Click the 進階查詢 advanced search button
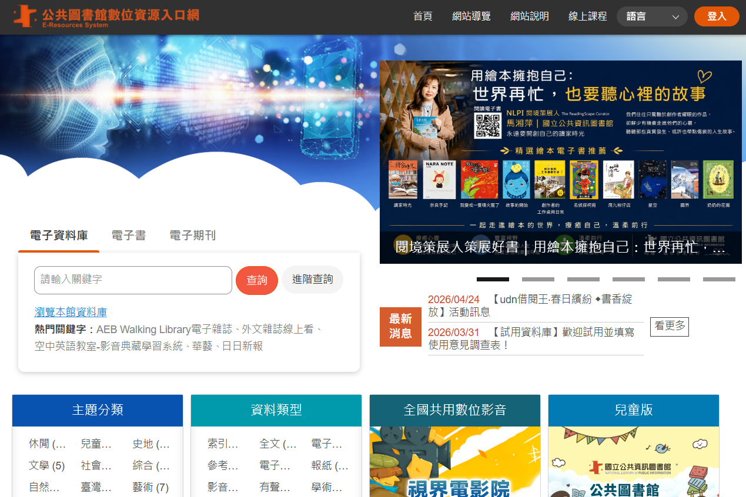Image resolution: width=746 pixels, height=497 pixels. [313, 280]
